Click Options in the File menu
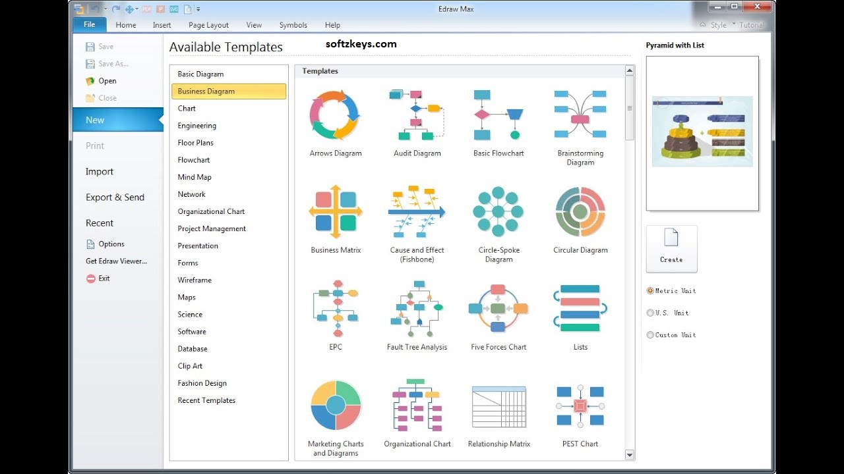The width and height of the screenshot is (844, 474). point(105,244)
